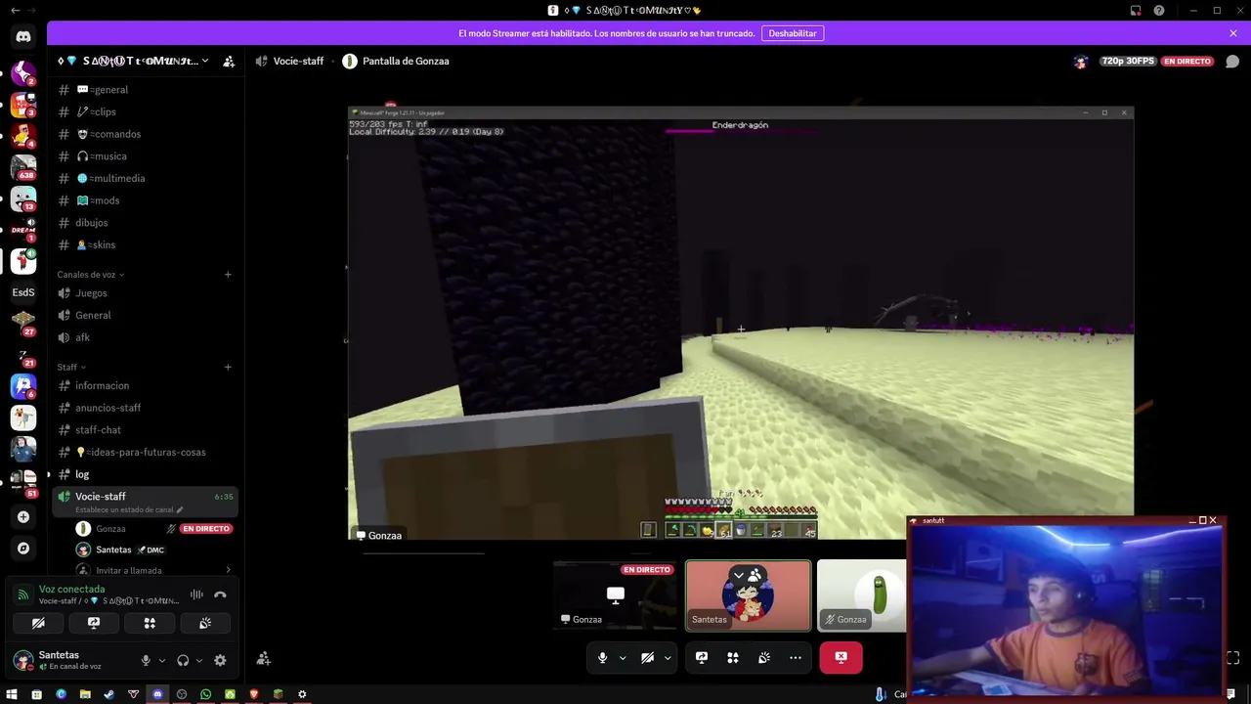Toggle microphone in center call bar
Image resolution: width=1251 pixels, height=704 pixels.
tap(603, 658)
